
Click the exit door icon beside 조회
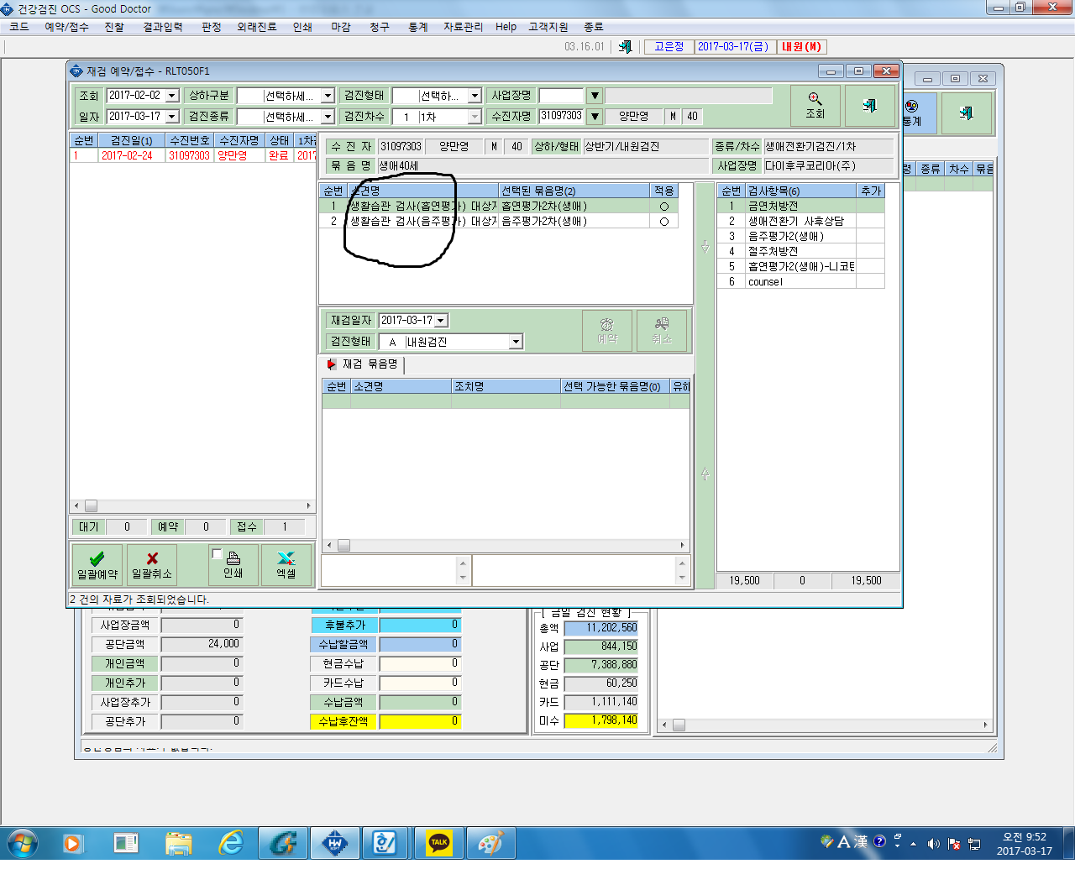(869, 106)
